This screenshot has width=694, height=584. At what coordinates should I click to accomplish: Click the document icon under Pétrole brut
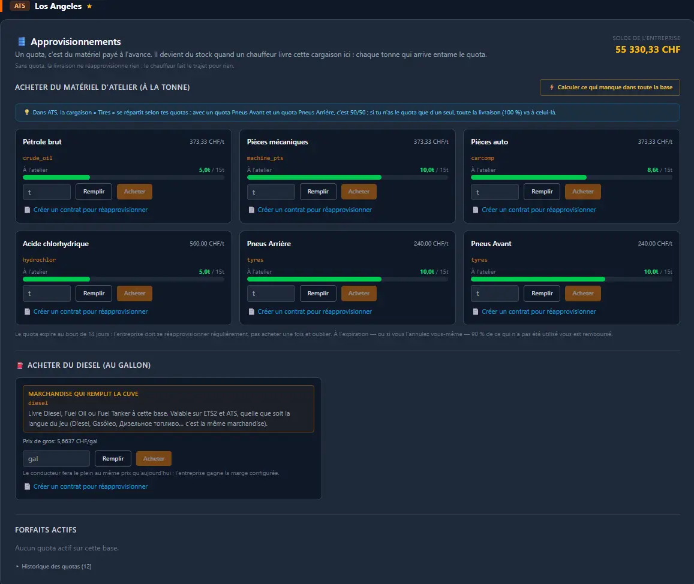tap(27, 210)
